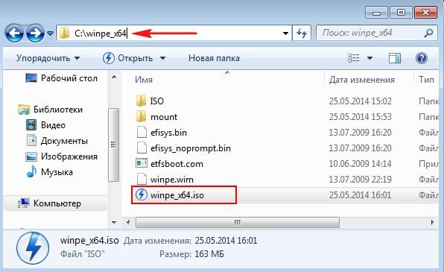Click the efisys.bin file icon
The height and width of the screenshot is (272, 444).
(x=142, y=133)
